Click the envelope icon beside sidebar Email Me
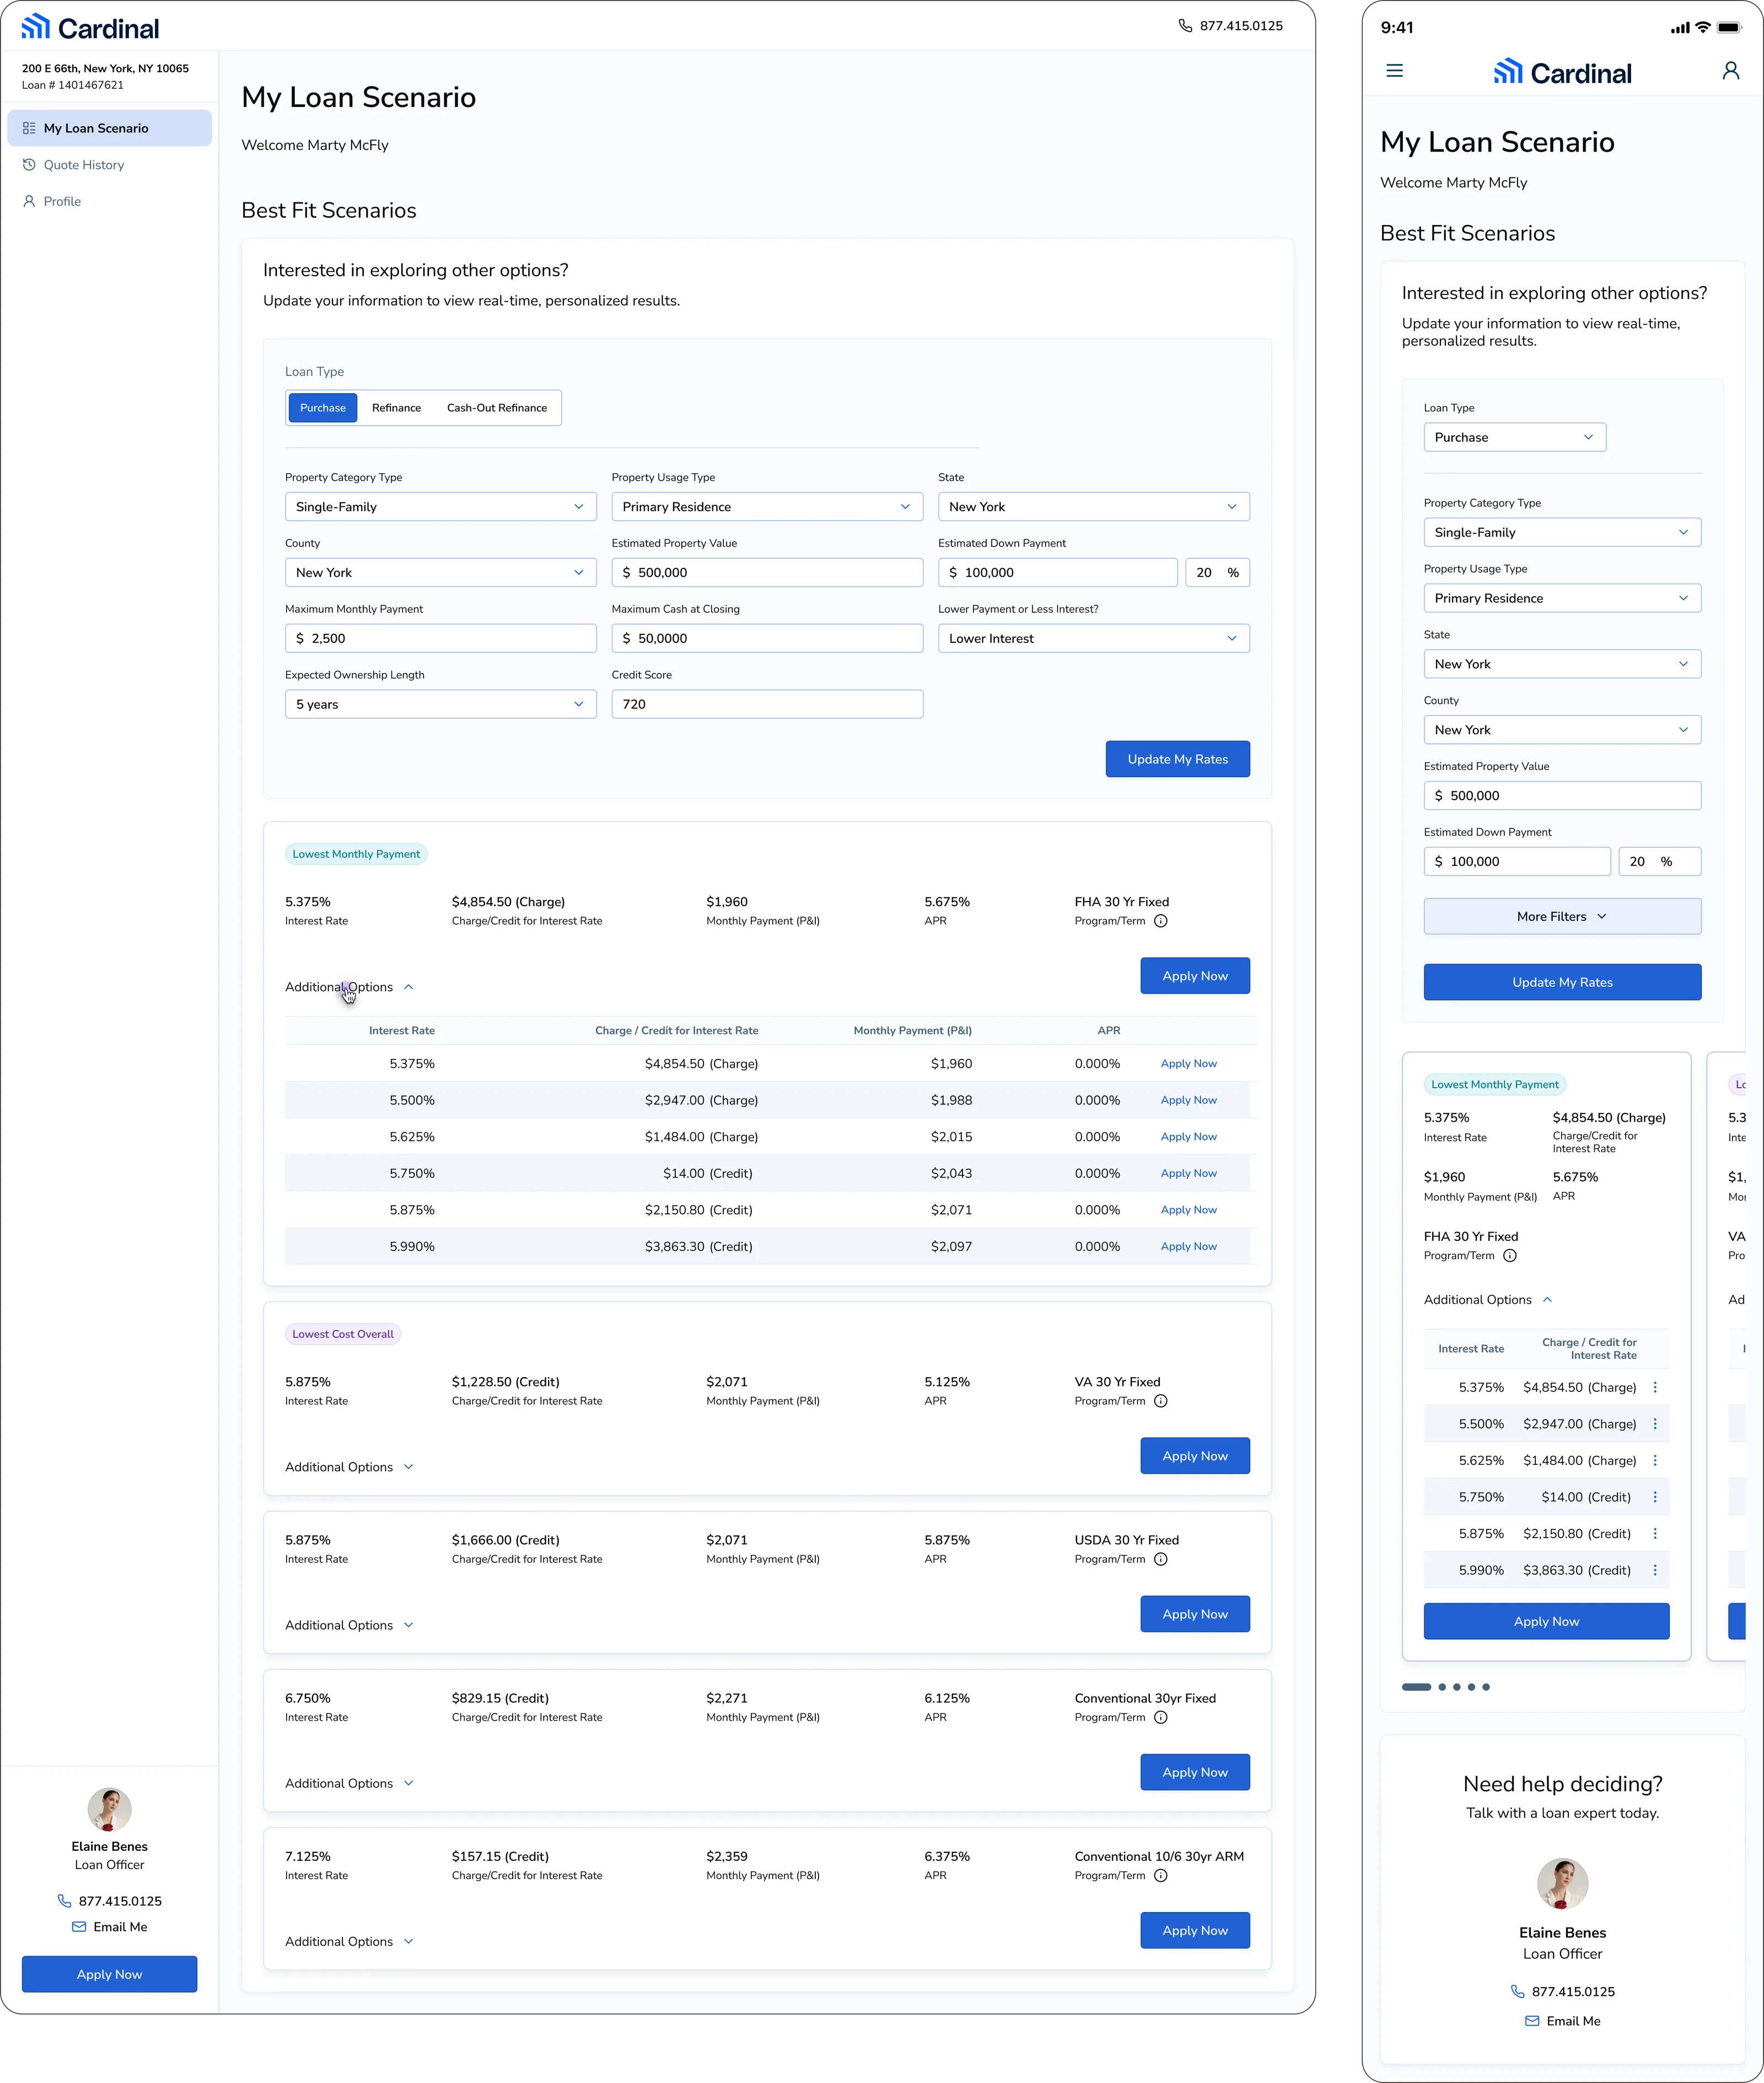Screen dimensions: 1764x2083 [79, 1927]
